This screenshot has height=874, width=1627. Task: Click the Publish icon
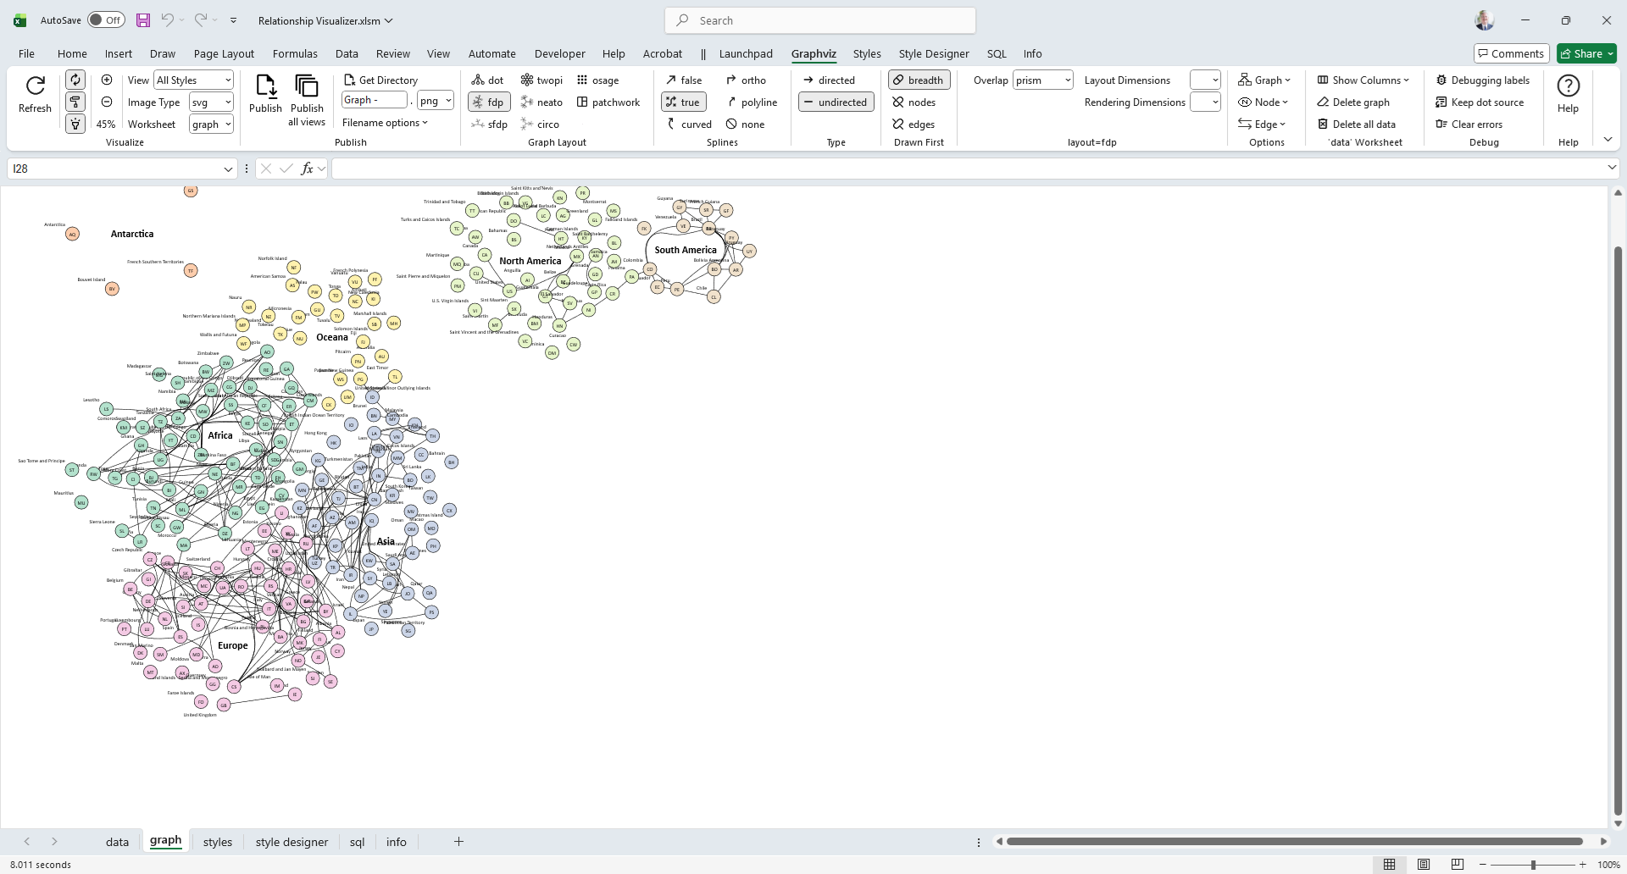[265, 86]
